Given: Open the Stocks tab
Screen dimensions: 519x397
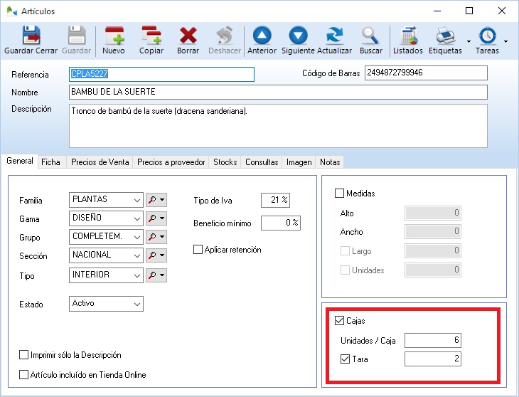Looking at the screenshot, I should pos(225,162).
